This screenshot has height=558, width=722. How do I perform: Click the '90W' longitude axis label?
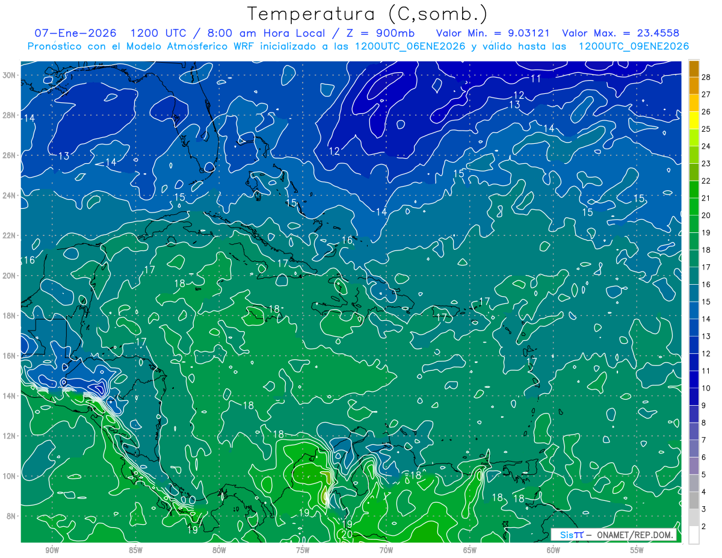pos(52,550)
